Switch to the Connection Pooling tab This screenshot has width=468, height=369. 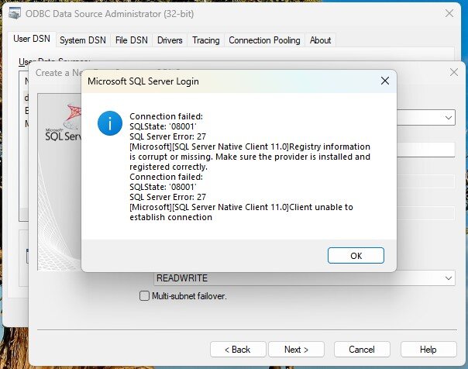[264, 40]
